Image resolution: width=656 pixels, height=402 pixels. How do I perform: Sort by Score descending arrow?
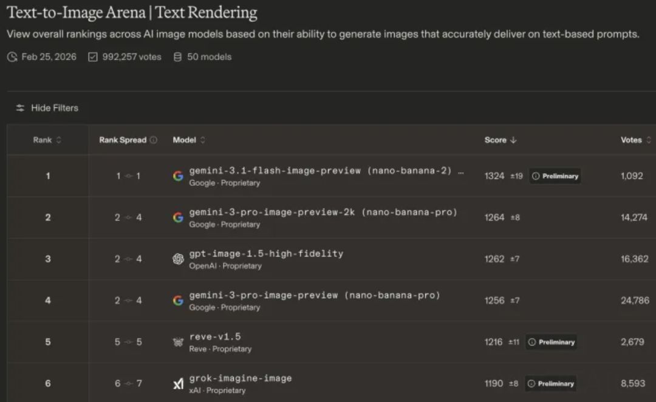513,140
